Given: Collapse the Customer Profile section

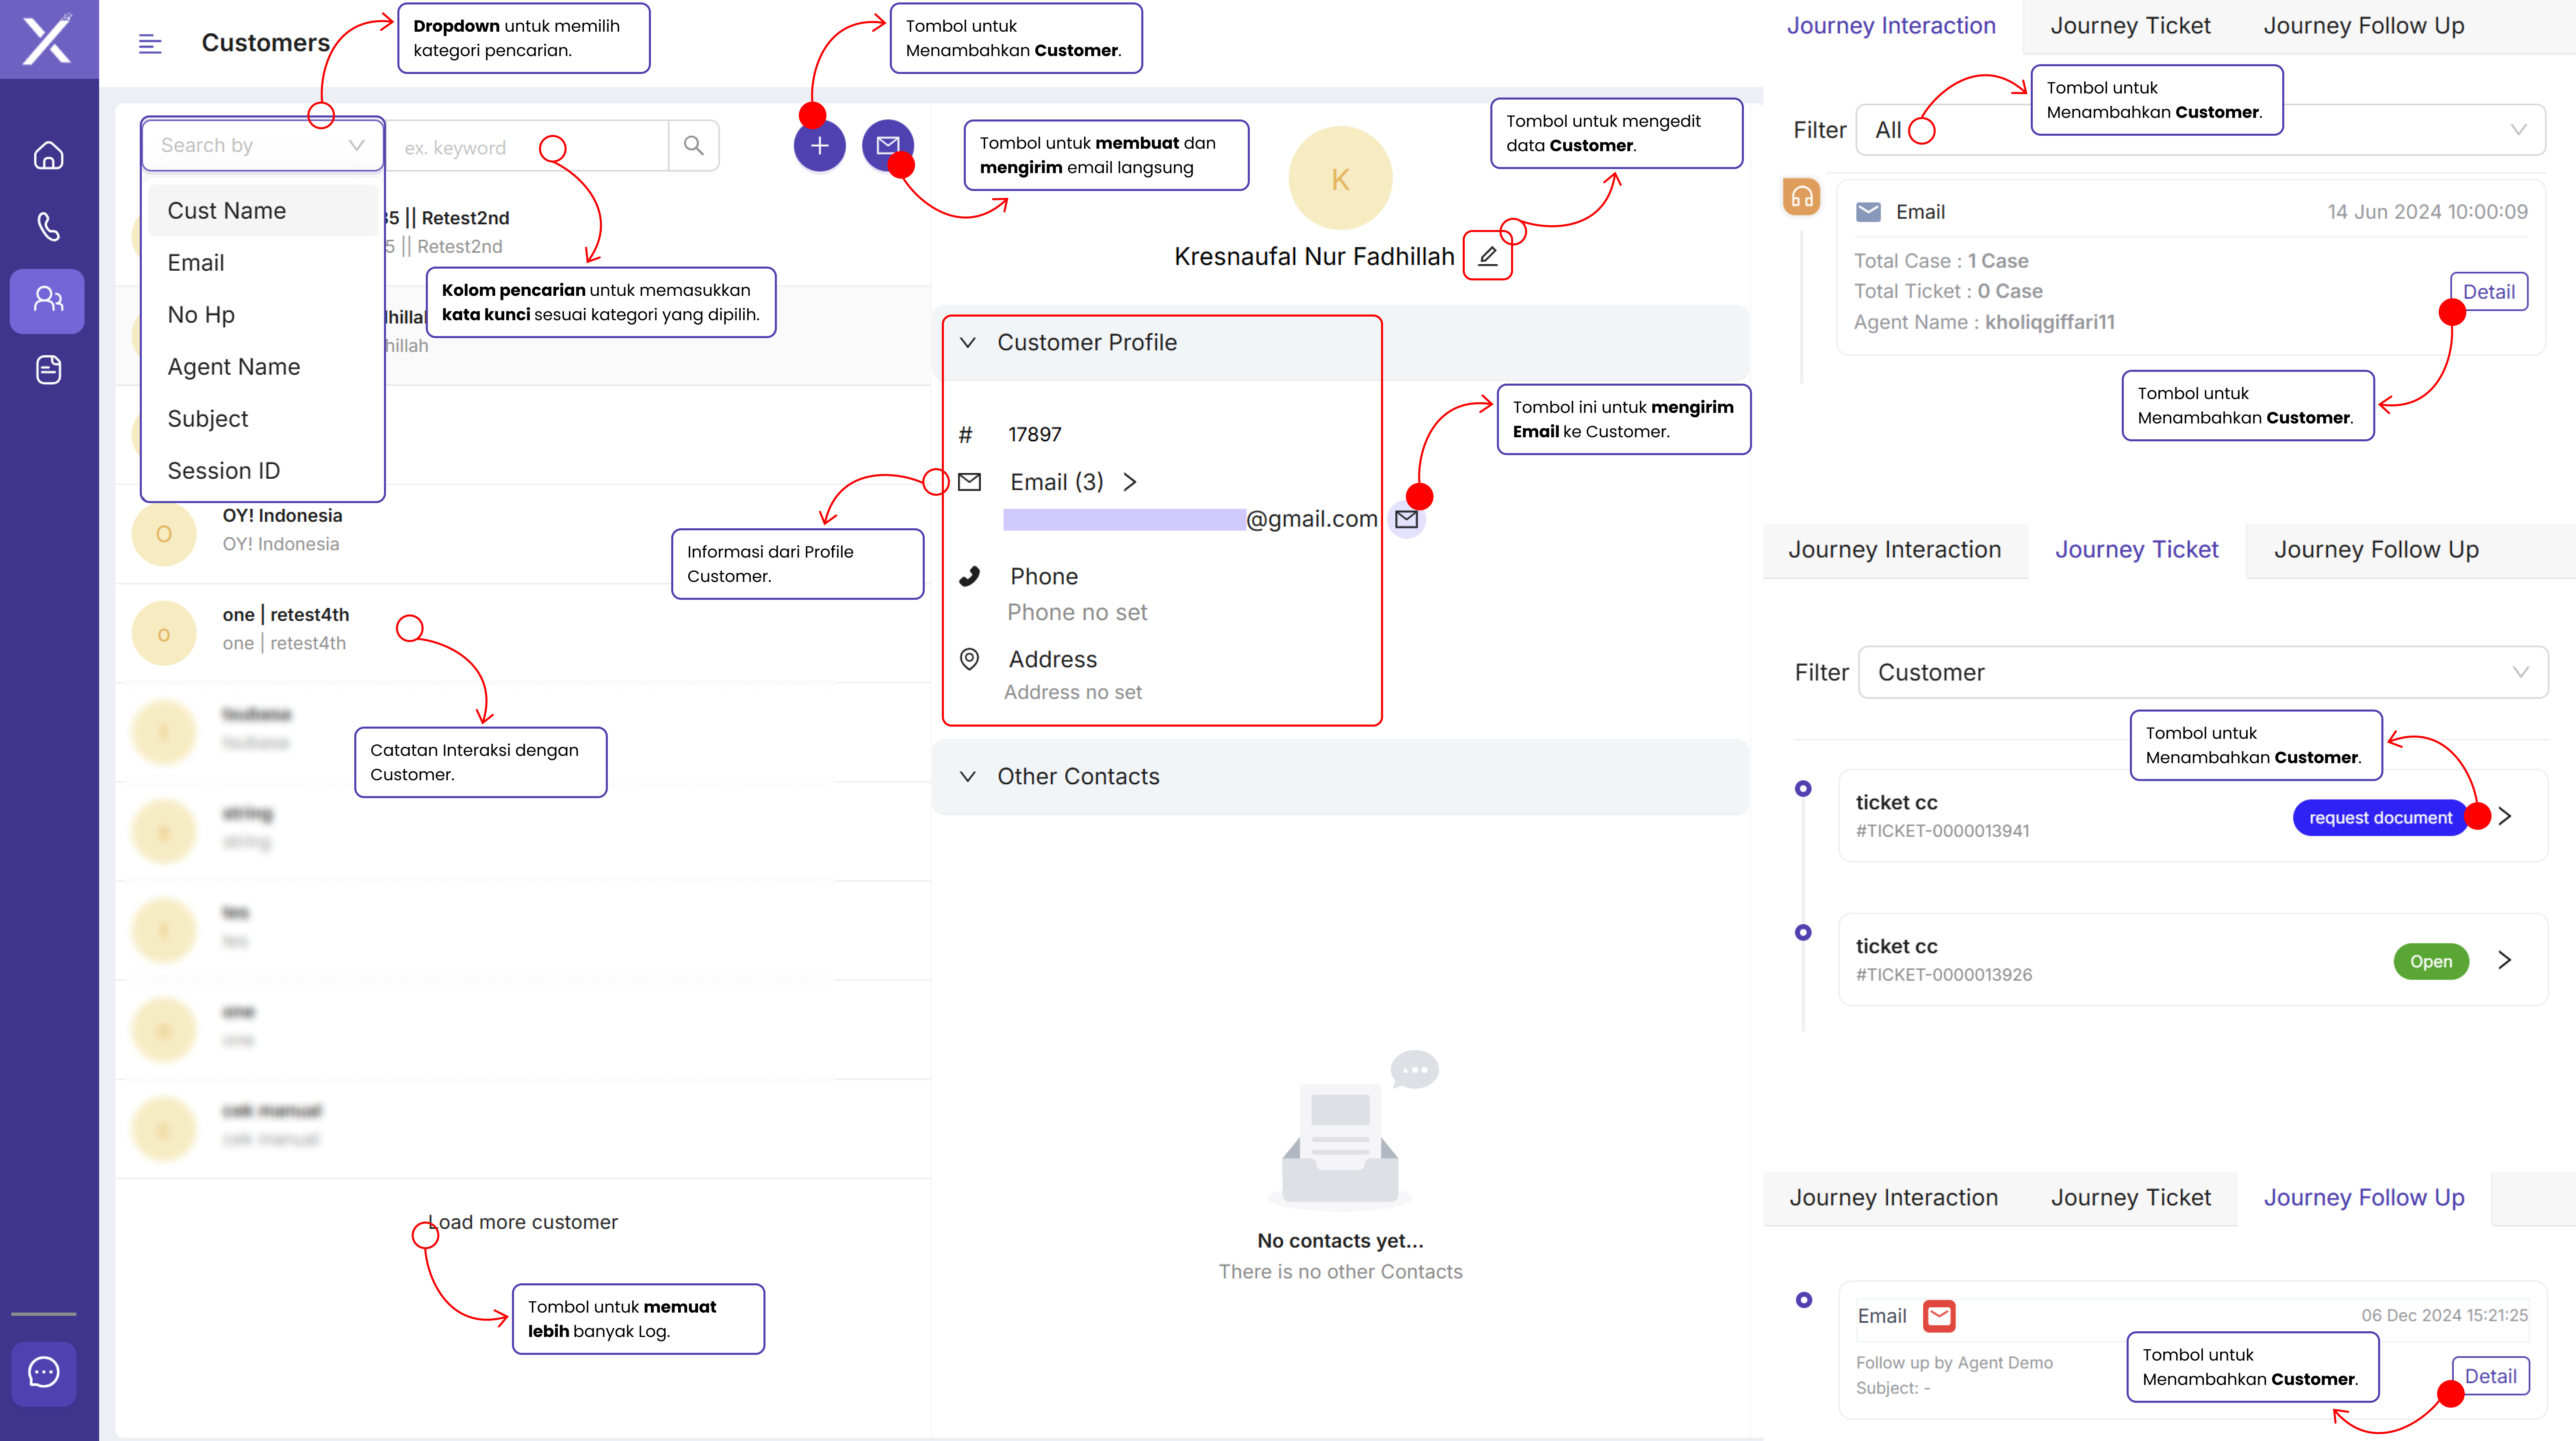Looking at the screenshot, I should click(x=967, y=343).
